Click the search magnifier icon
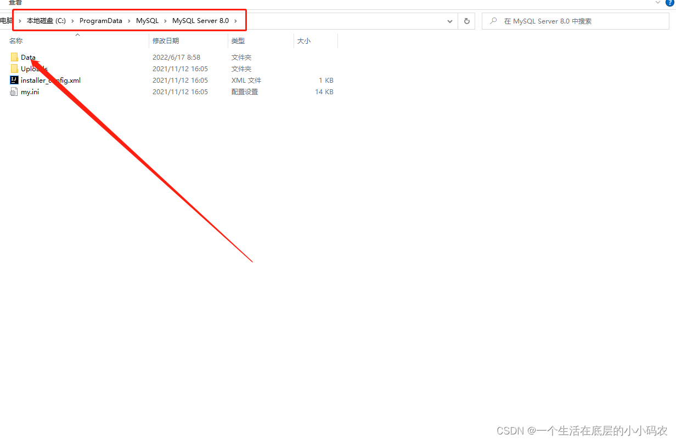Screen dimensions: 676x441 (493, 21)
